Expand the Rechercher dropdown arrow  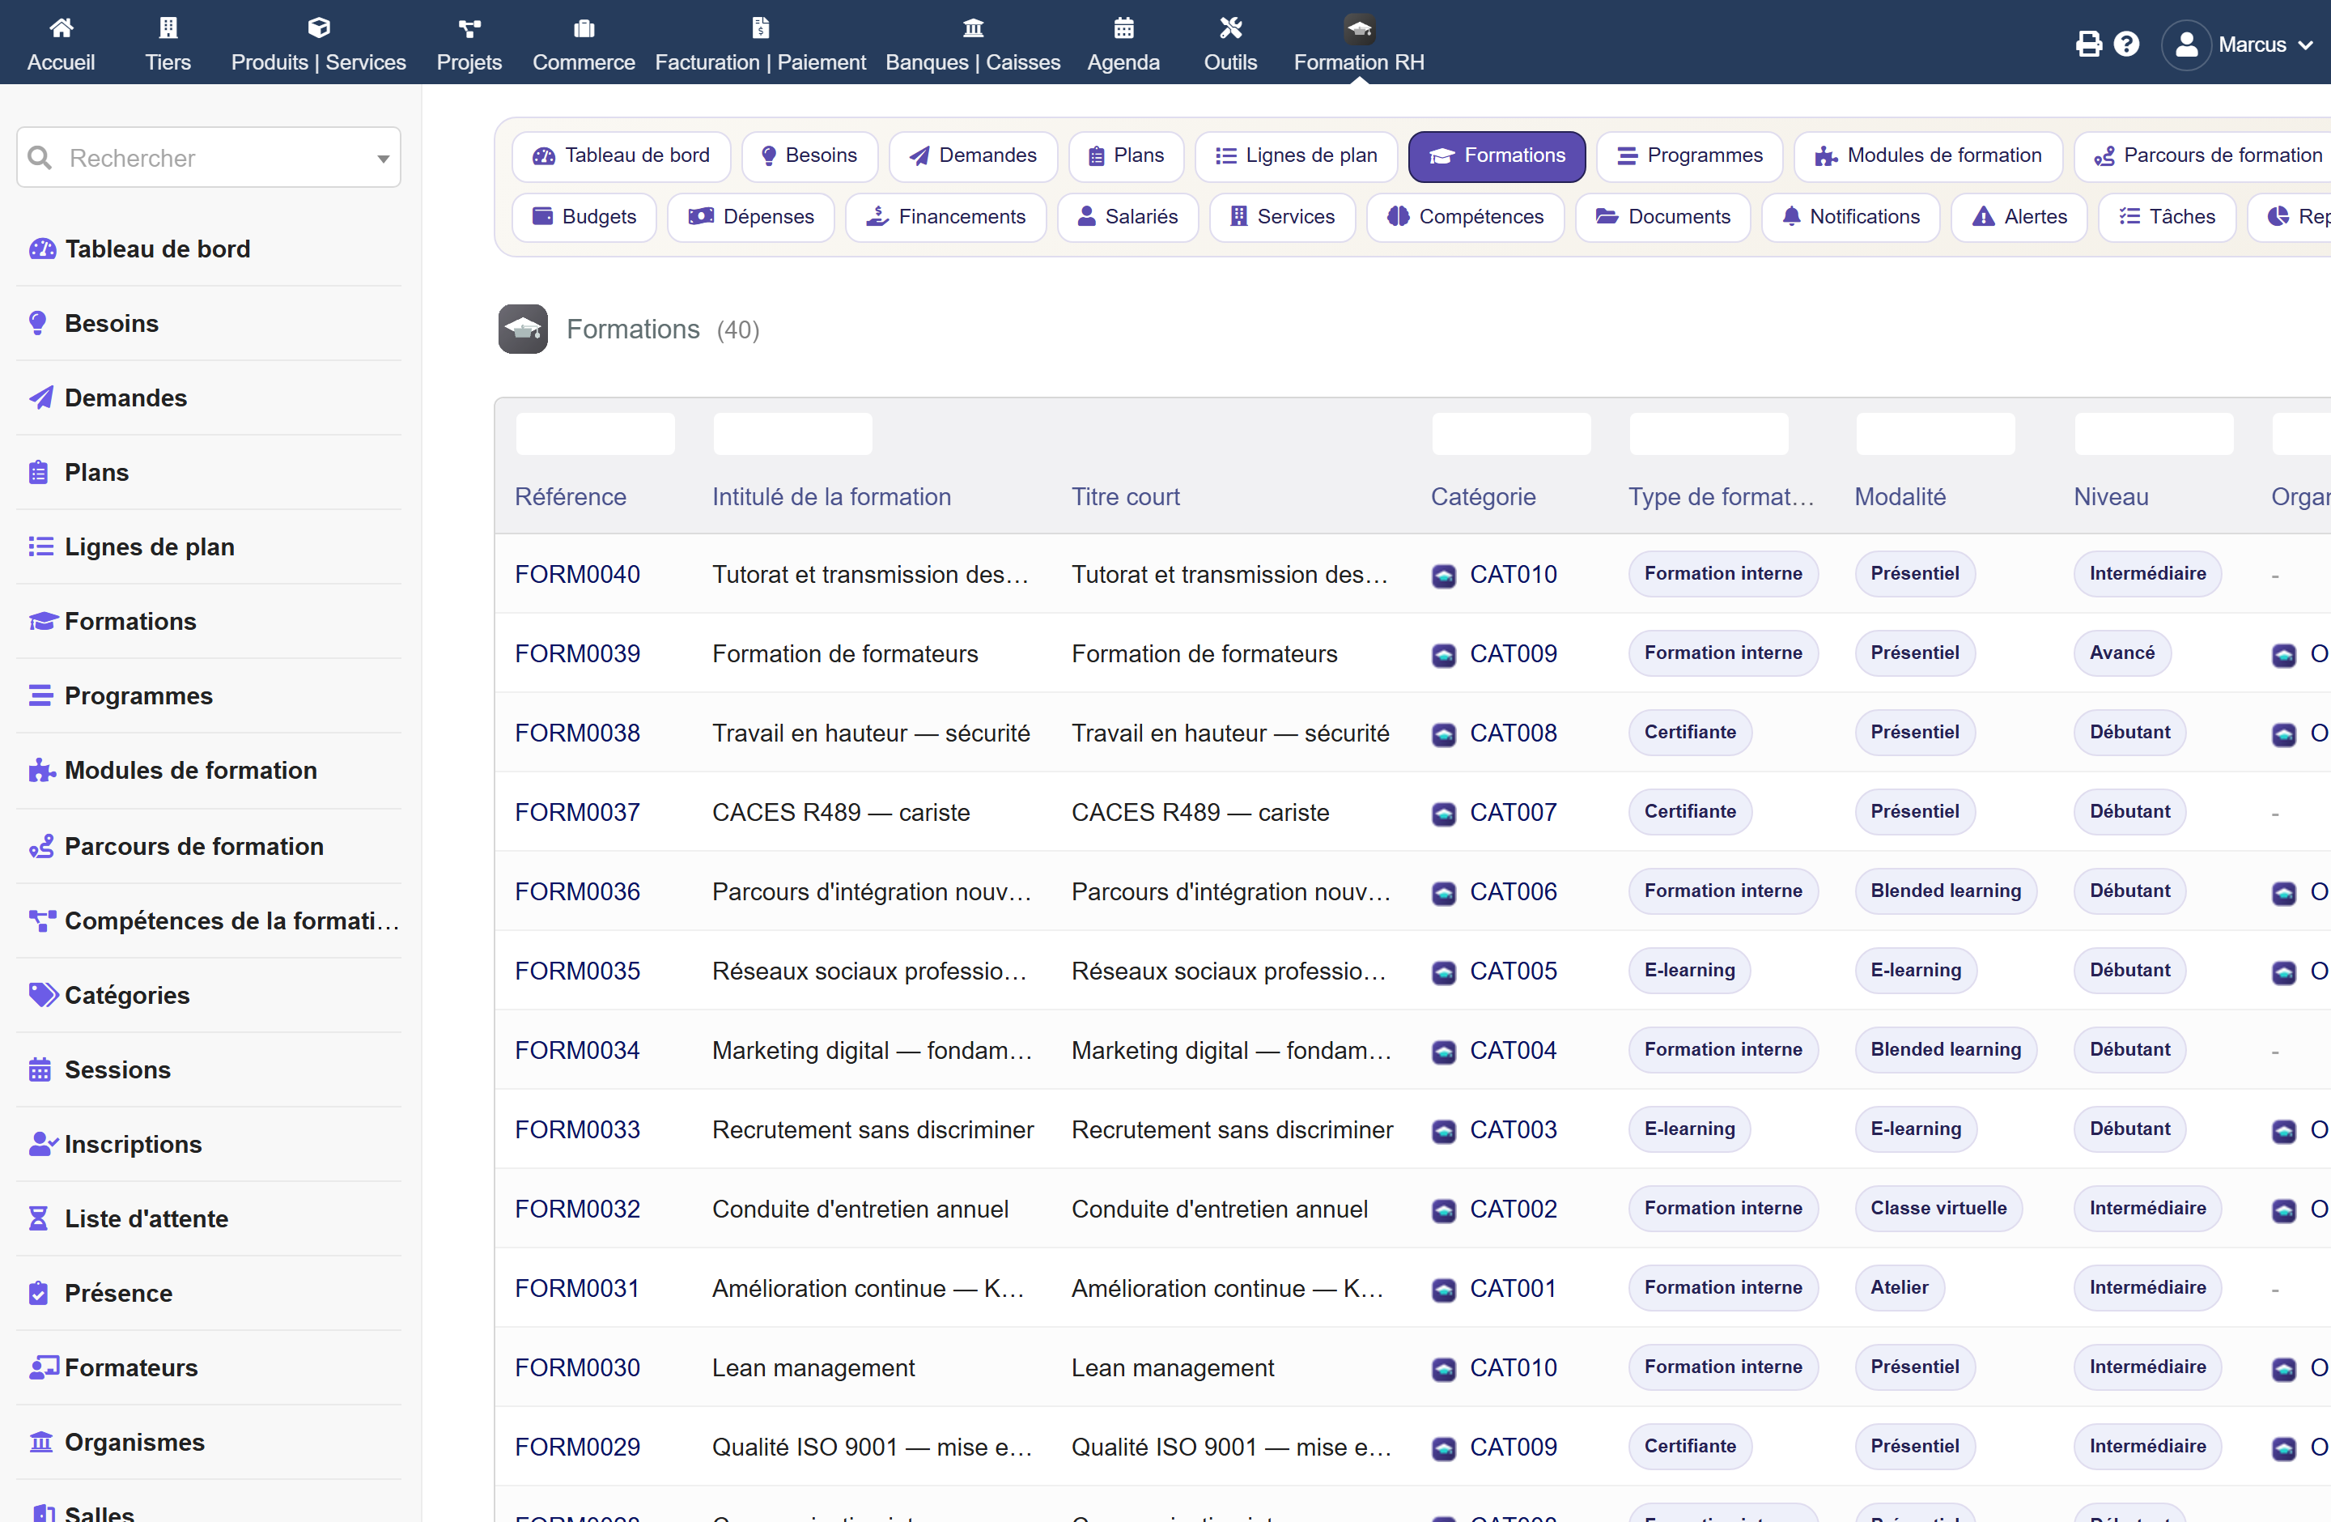point(383,159)
